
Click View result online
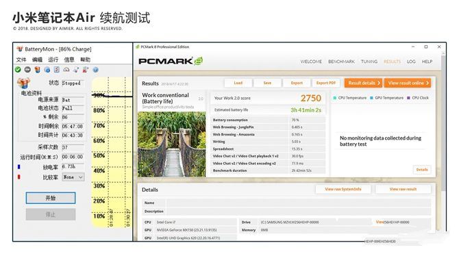click(x=408, y=83)
